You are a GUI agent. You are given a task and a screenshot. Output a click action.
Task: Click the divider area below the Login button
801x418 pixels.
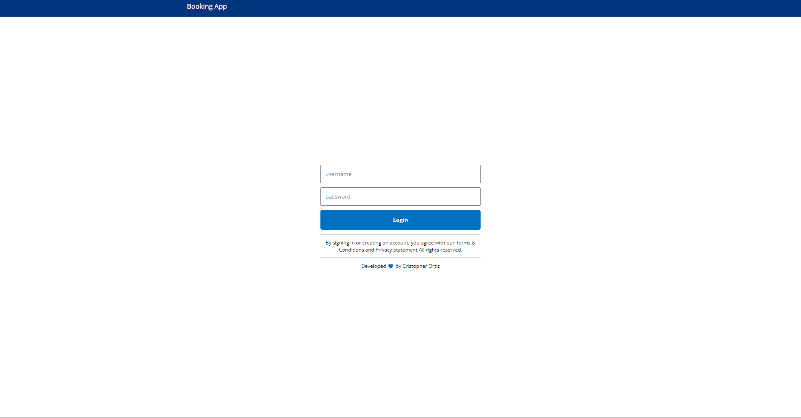(x=400, y=234)
